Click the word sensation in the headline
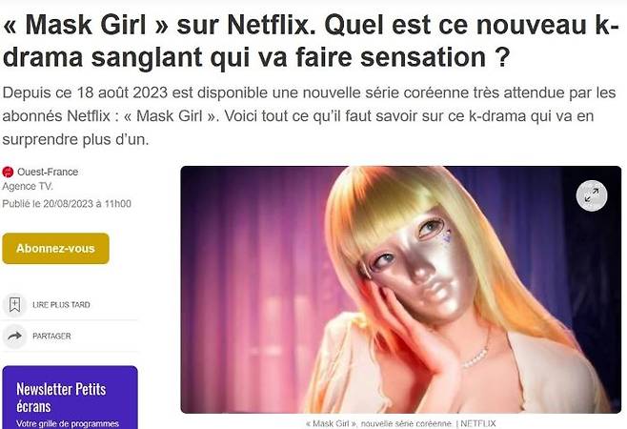 (423, 57)
